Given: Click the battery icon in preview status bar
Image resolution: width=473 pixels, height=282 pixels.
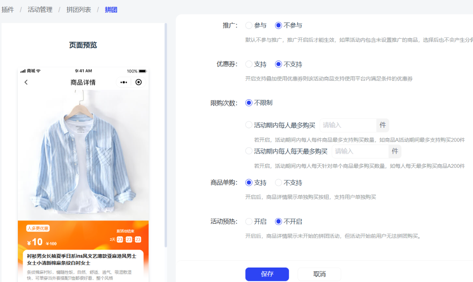Looking at the screenshot, I should pyautogui.click(x=142, y=71).
